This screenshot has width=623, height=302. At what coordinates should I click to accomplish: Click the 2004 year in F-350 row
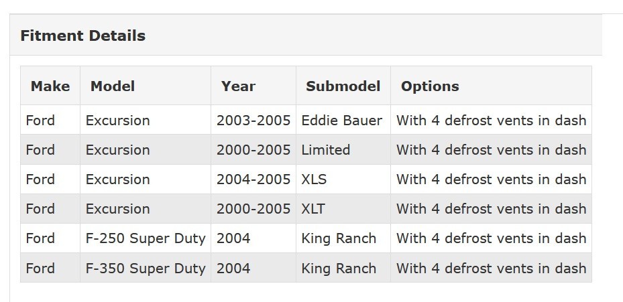[233, 268]
